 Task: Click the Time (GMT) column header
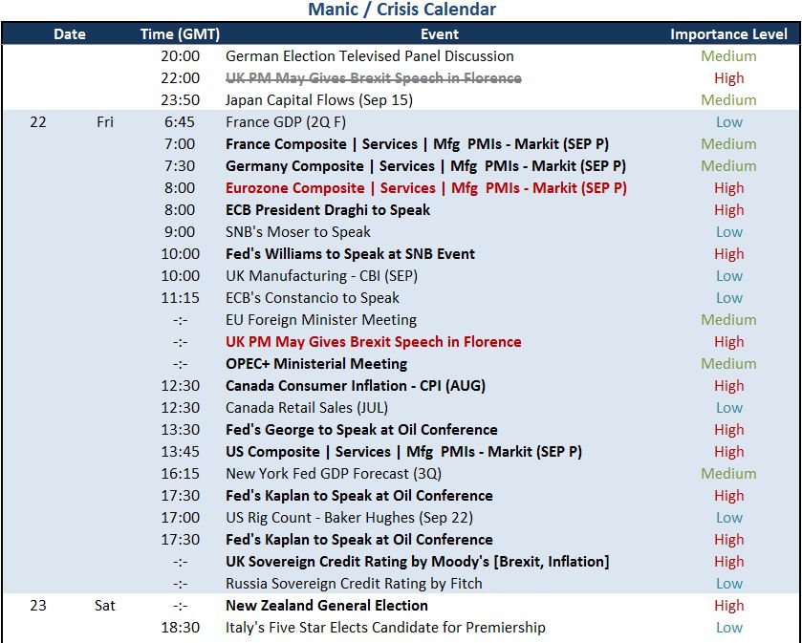pos(180,34)
